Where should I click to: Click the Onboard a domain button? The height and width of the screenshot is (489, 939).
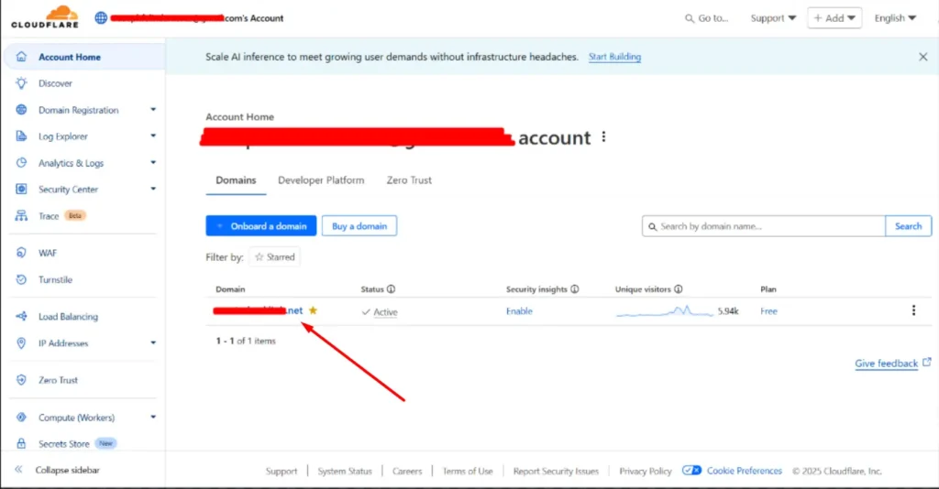coord(261,226)
